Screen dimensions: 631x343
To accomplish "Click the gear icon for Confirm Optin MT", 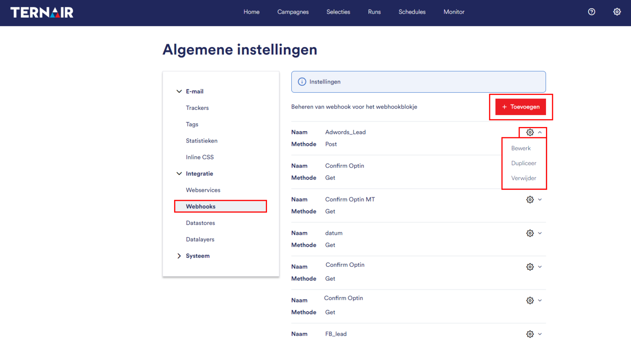I will click(530, 200).
